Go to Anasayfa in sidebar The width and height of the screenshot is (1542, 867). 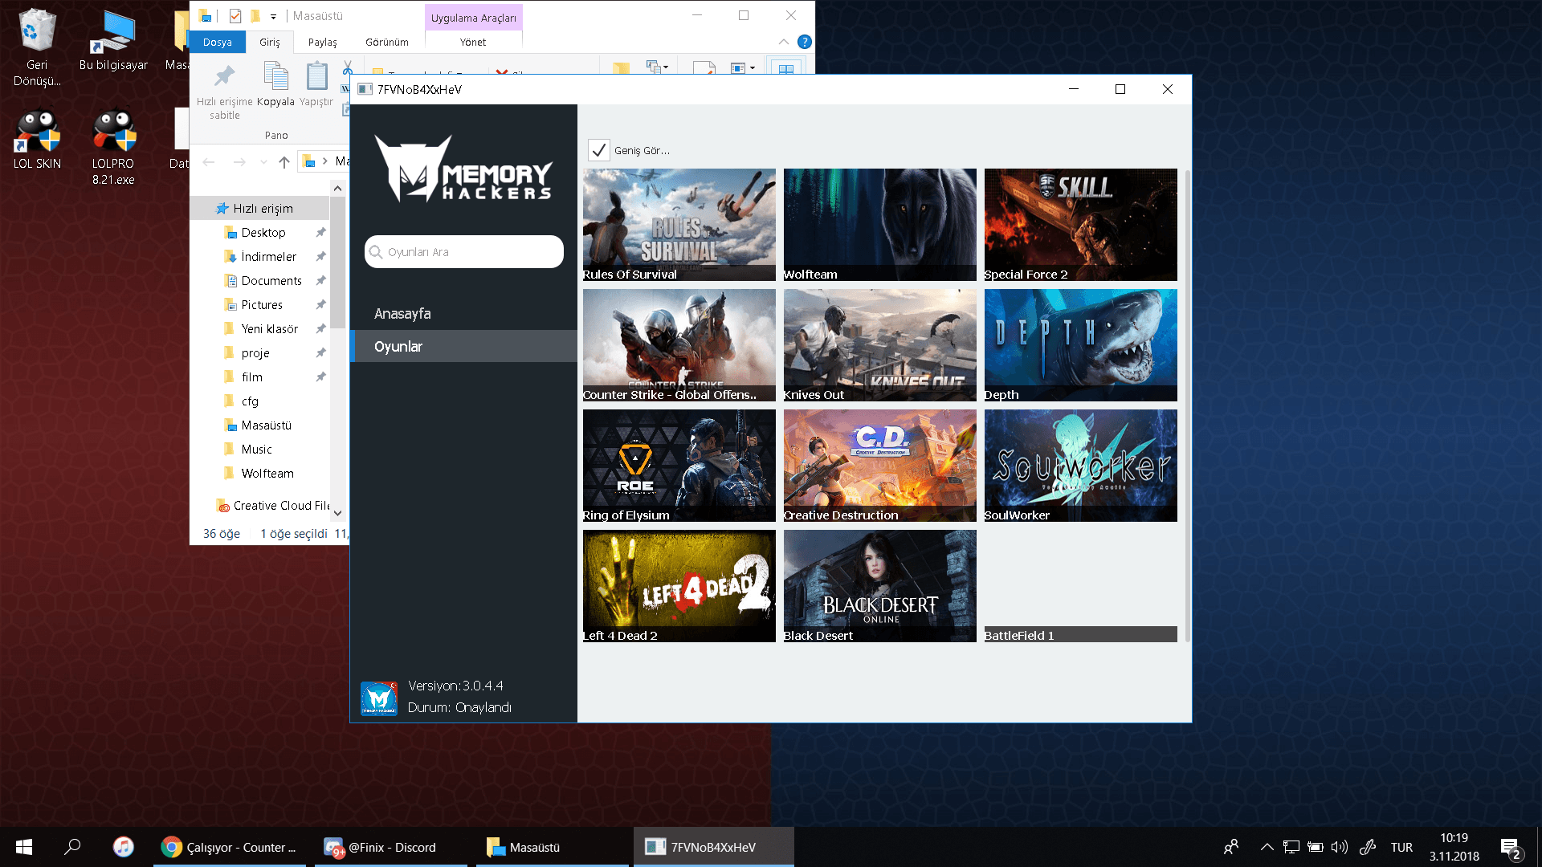coord(464,314)
